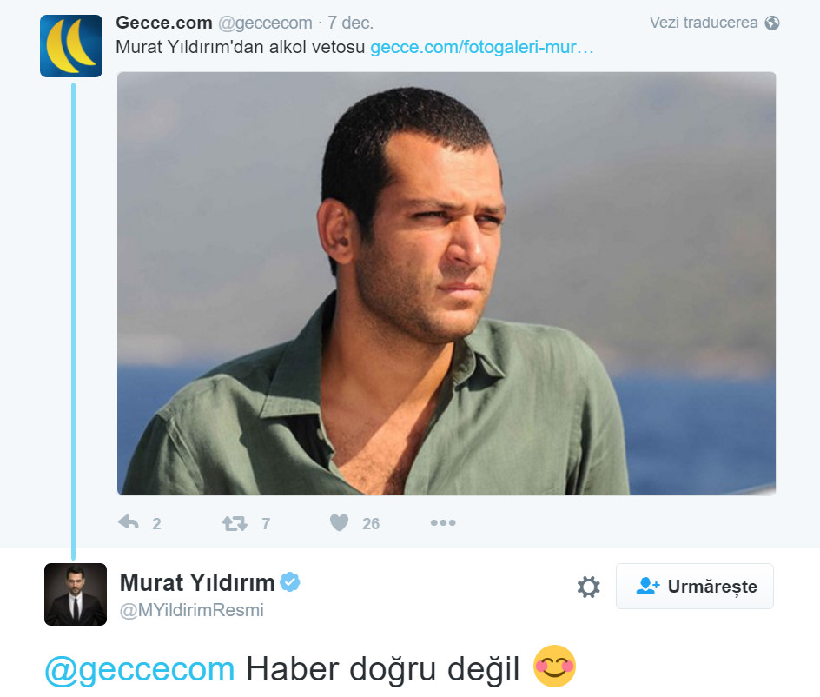The image size is (820, 697).
Task: Click Vezi traducerea to translate tweet
Action: pos(704,23)
